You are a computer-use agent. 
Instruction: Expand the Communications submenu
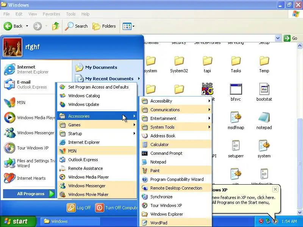pyautogui.click(x=175, y=109)
